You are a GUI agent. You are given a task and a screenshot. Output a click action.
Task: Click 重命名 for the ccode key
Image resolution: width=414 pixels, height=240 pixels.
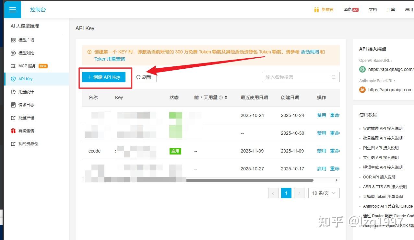point(335,151)
